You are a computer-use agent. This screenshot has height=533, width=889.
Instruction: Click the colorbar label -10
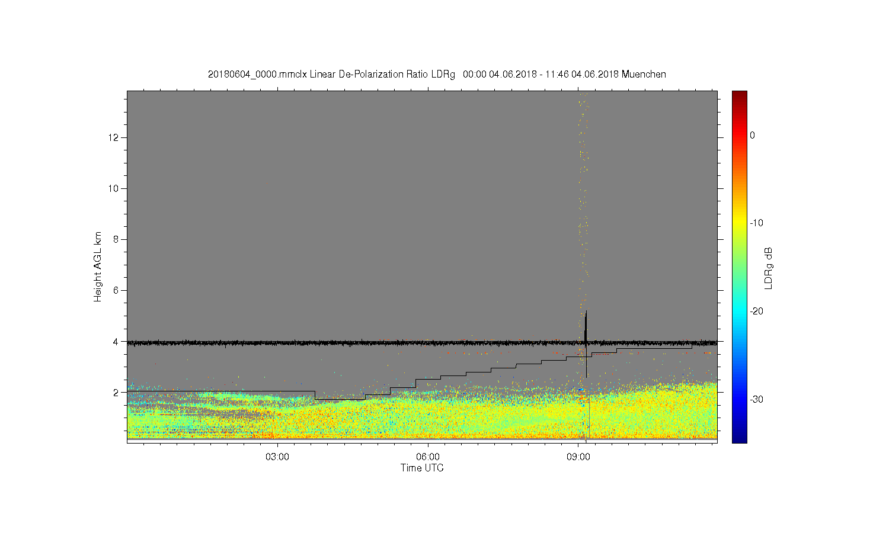(x=756, y=223)
